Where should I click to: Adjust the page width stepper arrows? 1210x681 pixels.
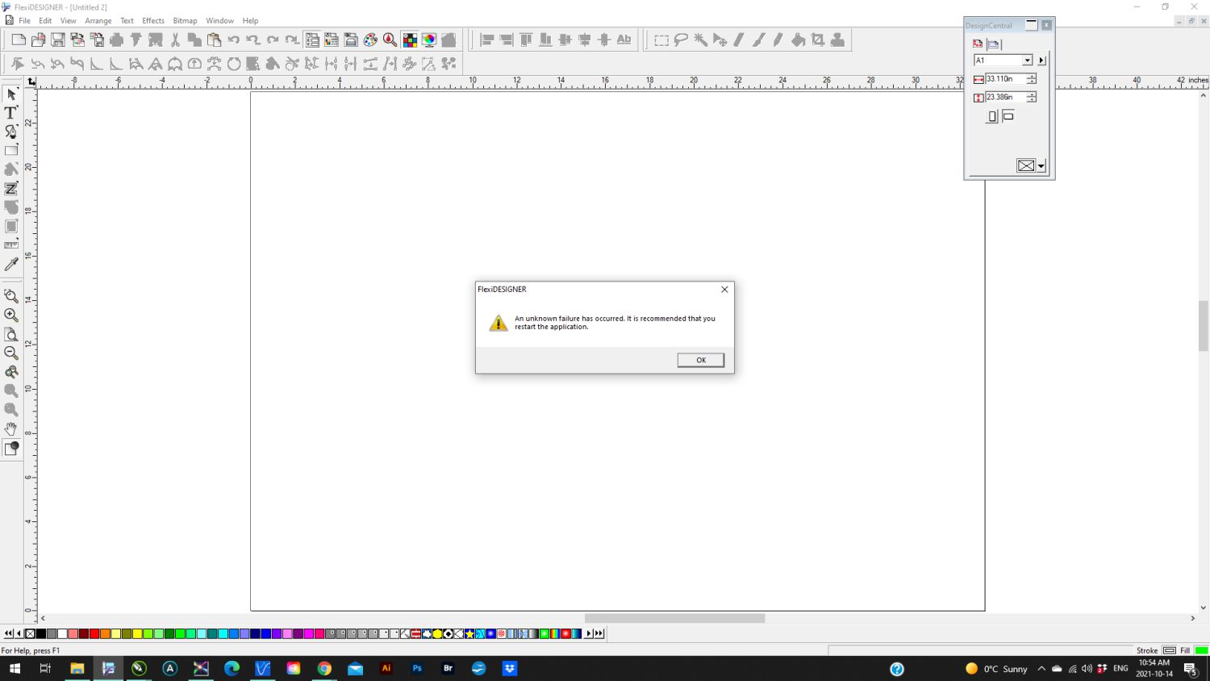(1031, 79)
